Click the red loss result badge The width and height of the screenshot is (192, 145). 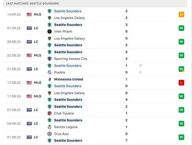click(181, 83)
